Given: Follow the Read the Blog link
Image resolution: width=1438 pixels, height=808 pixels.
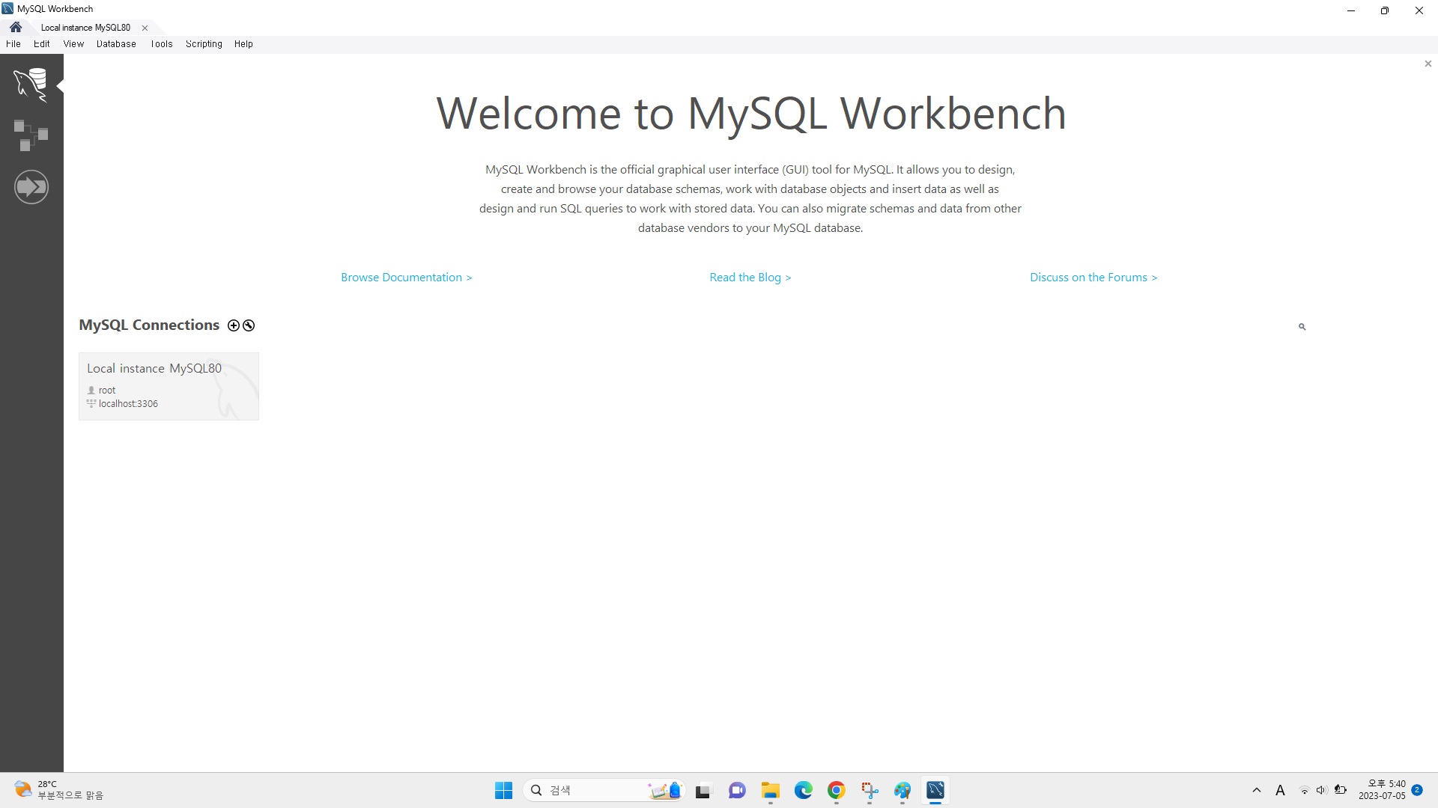Looking at the screenshot, I should pos(750,278).
